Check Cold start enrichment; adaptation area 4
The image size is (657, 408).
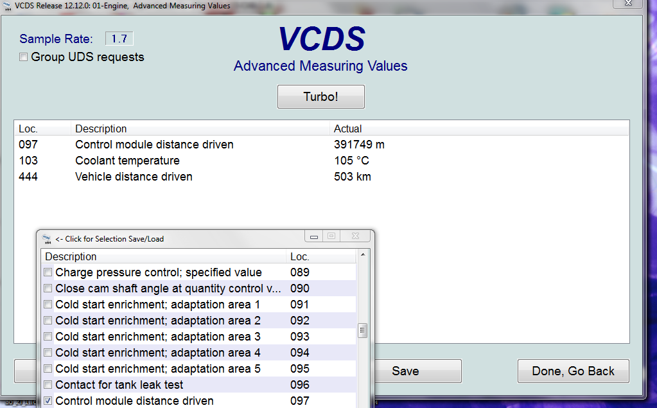pos(48,353)
